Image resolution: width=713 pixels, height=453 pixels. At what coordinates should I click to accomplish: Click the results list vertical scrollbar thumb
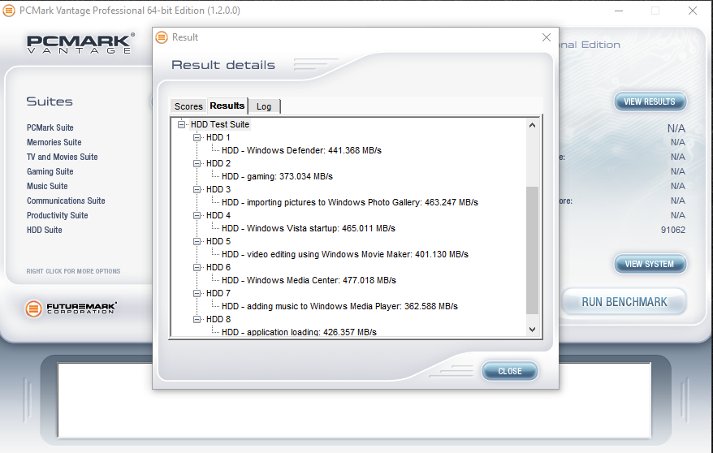[x=533, y=250]
